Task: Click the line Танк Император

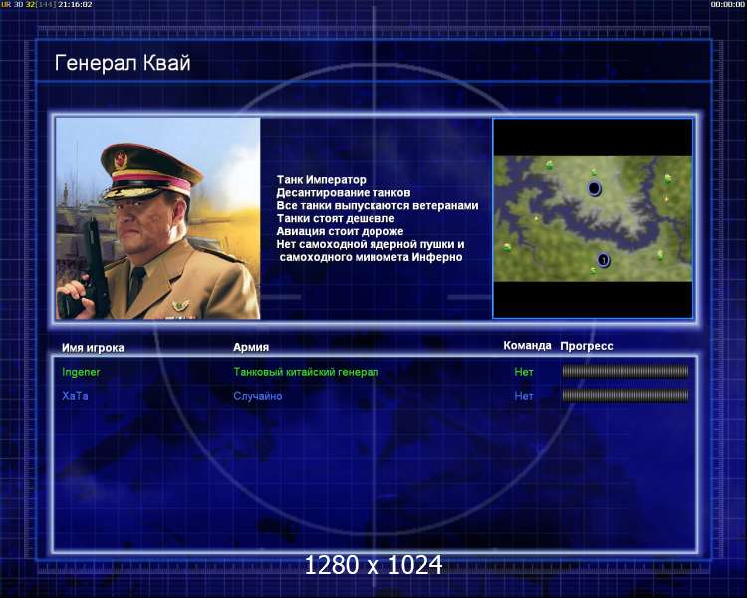Action: tap(322, 180)
